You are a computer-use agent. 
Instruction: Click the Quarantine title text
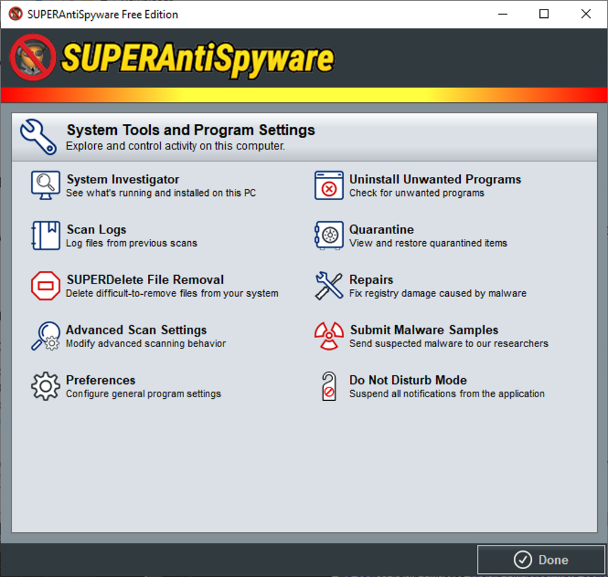381,230
